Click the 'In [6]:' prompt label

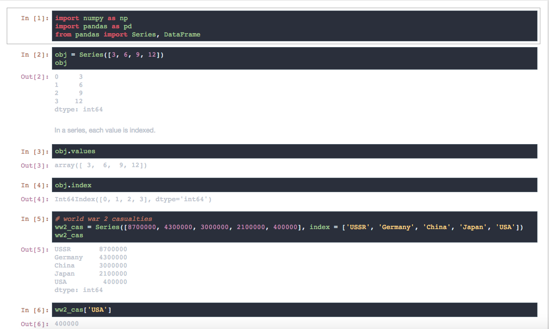(x=35, y=310)
